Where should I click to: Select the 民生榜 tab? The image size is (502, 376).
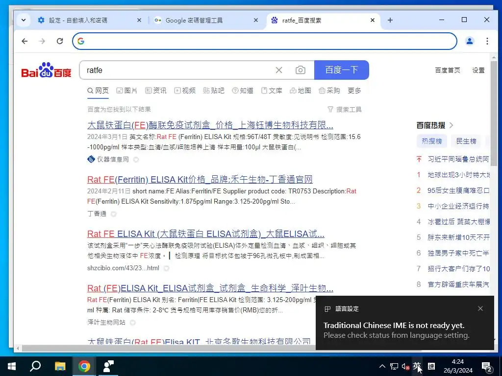tap(466, 141)
